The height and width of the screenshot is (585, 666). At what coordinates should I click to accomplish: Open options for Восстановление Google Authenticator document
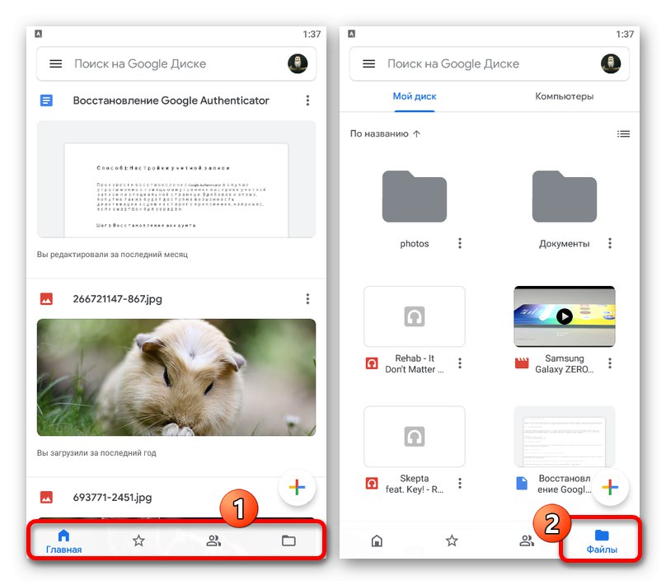307,101
